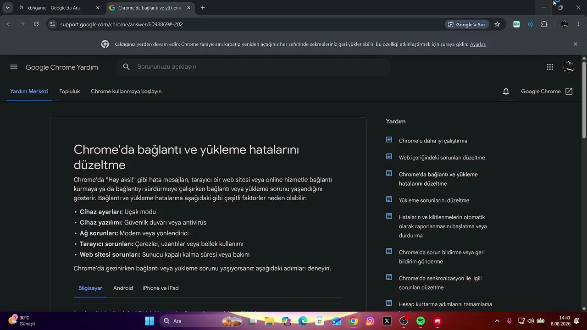Open the Google Chrome Yardım hamburger menu
587x330 pixels.
pos(14,67)
